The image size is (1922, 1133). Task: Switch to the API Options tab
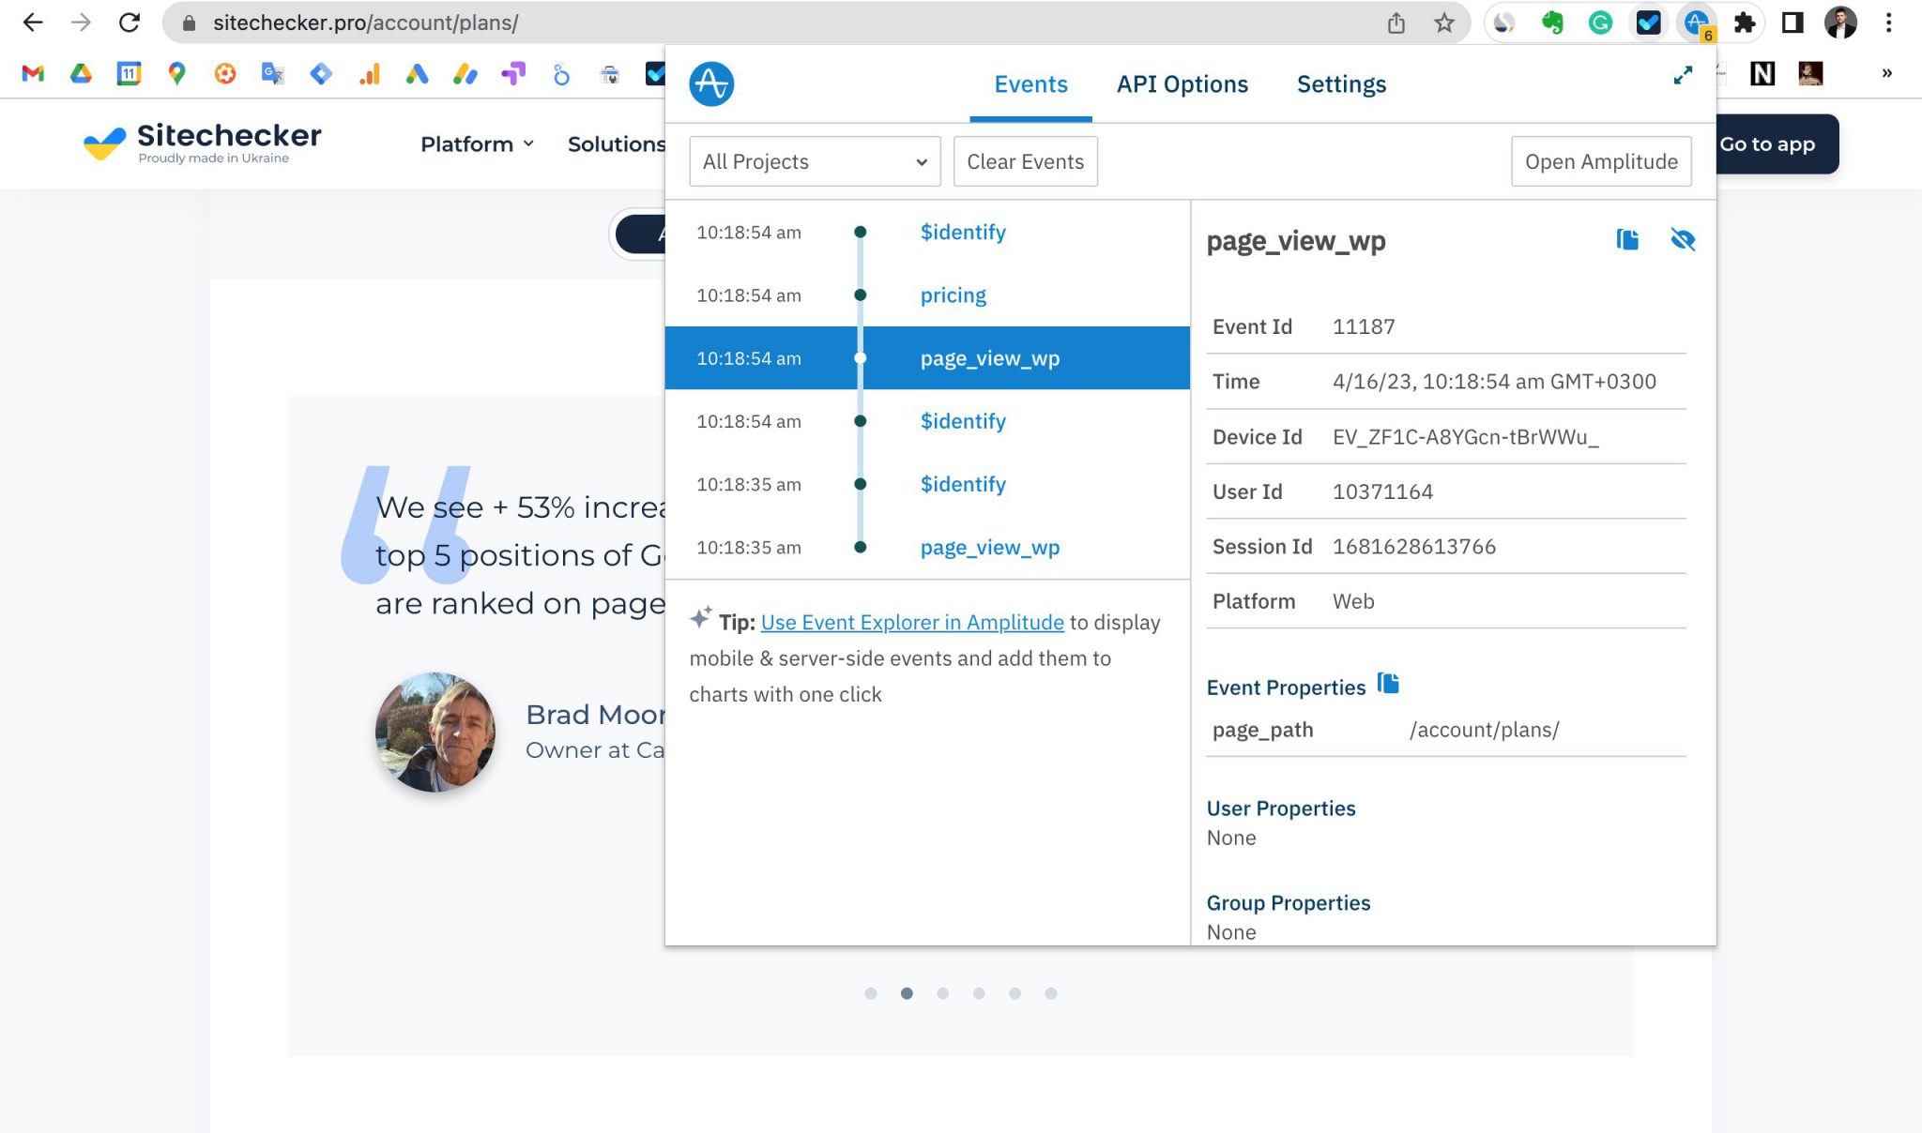(1182, 84)
